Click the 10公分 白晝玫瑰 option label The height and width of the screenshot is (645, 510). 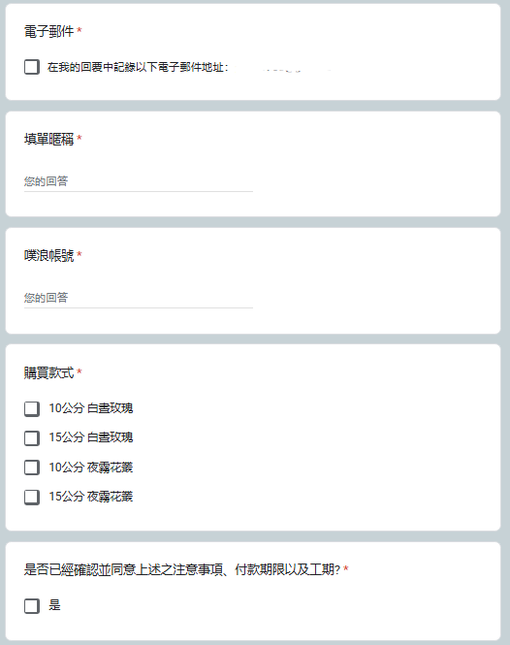pyautogui.click(x=91, y=408)
